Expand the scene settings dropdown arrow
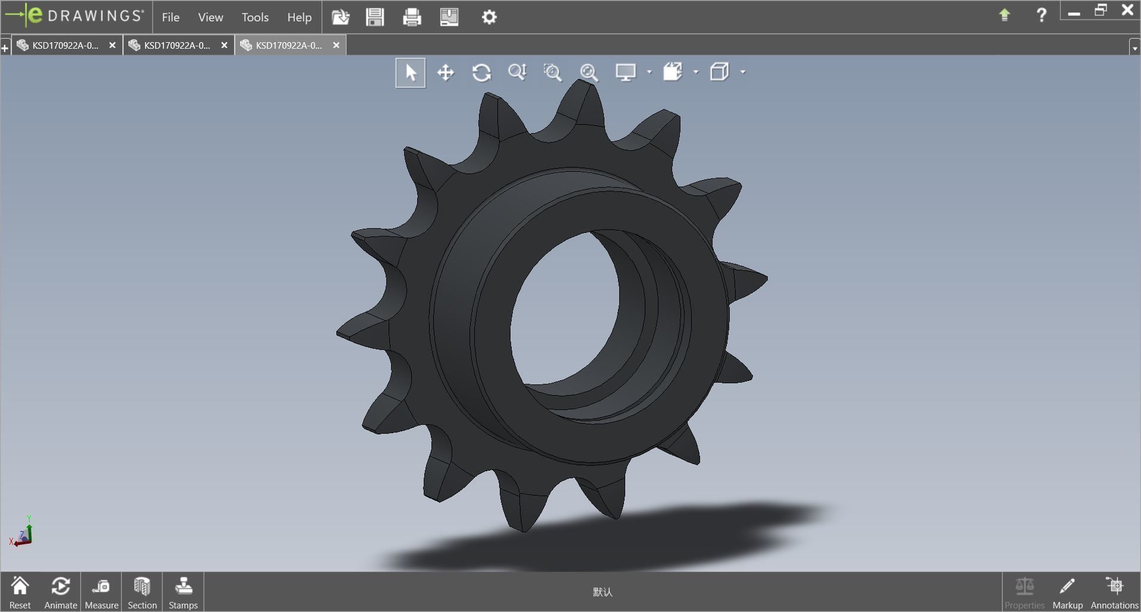The width and height of the screenshot is (1141, 612). (696, 72)
